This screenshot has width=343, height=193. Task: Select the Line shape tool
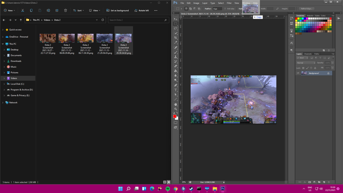coord(176,99)
